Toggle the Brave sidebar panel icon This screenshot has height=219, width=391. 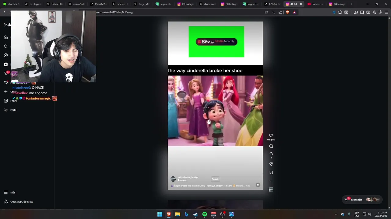tap(362, 12)
